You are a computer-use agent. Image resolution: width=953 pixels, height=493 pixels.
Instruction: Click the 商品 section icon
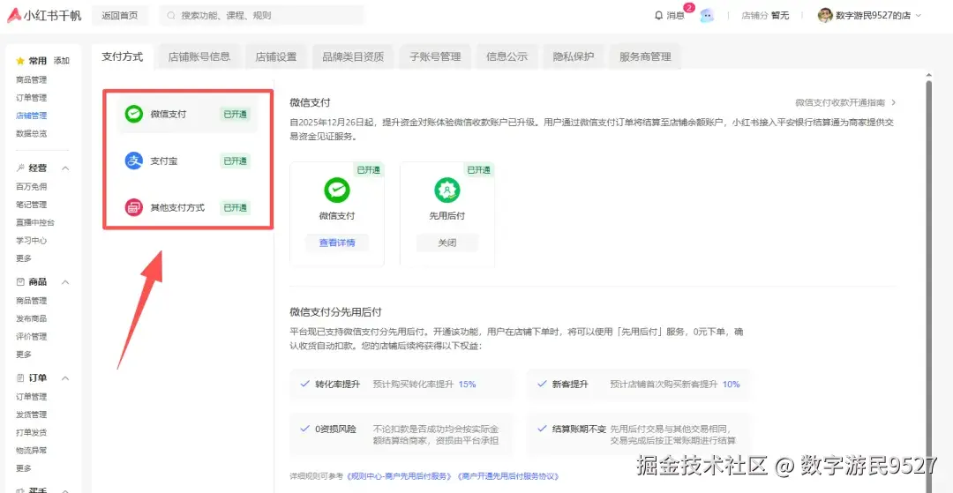tap(20, 281)
